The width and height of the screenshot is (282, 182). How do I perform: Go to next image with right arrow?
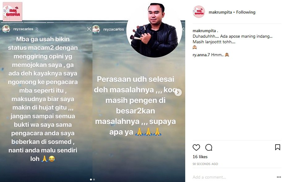[x=178, y=92]
